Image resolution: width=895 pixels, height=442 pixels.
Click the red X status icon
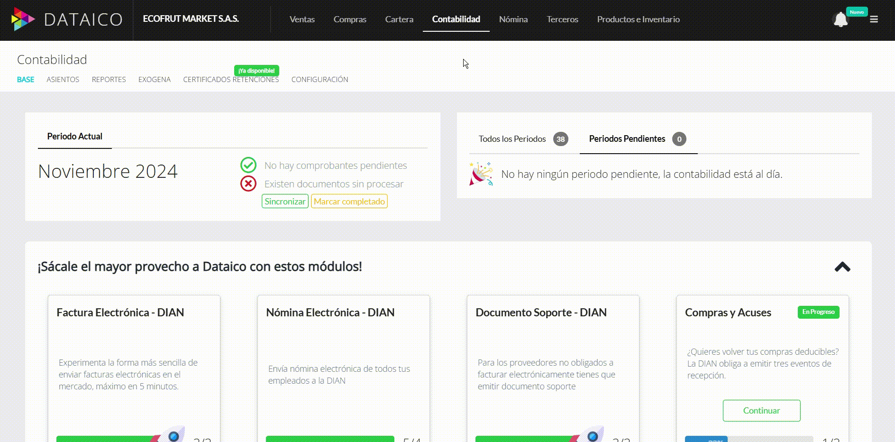pos(248,184)
